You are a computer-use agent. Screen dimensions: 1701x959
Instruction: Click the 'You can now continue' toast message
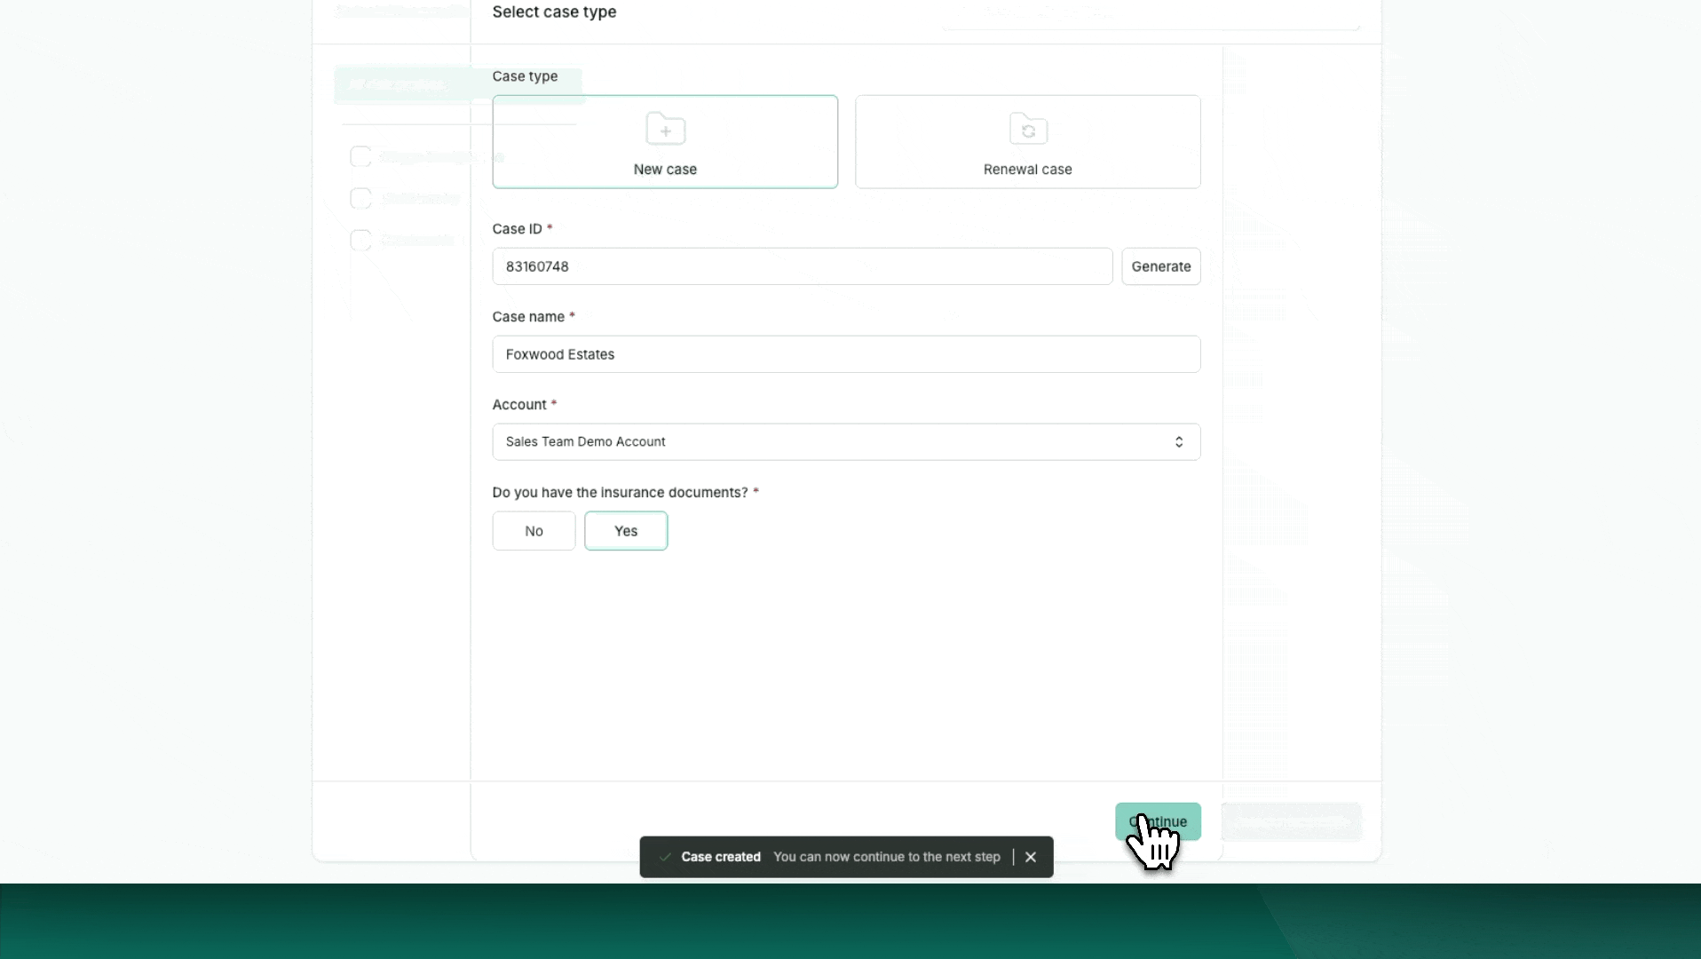pyautogui.click(x=886, y=857)
